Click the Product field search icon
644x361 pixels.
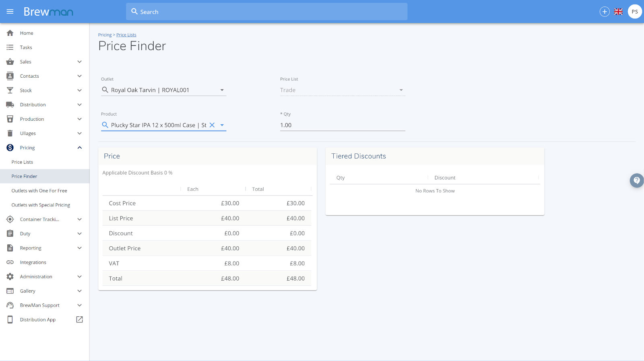point(105,125)
